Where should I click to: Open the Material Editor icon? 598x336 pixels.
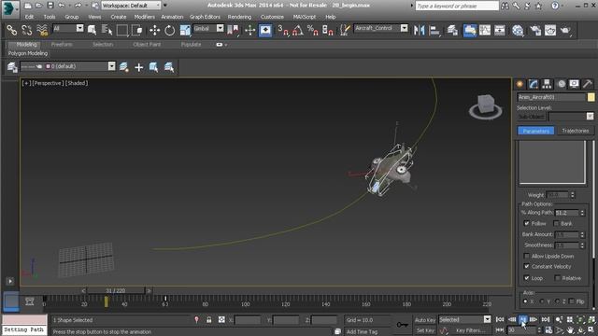[518, 30]
